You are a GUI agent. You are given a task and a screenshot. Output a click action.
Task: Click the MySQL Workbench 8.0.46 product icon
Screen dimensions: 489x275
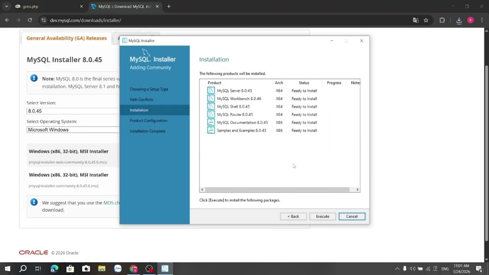pyautogui.click(x=211, y=99)
